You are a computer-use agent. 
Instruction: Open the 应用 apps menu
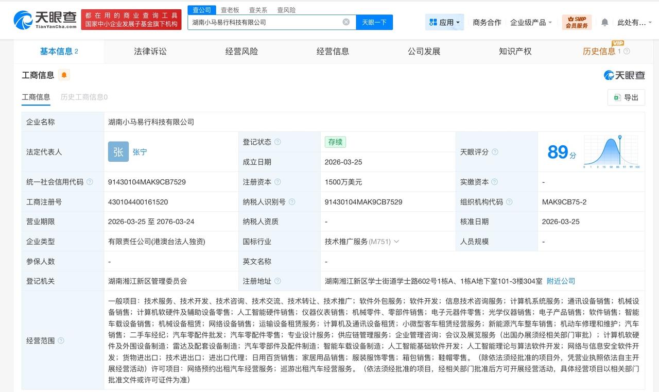click(443, 22)
